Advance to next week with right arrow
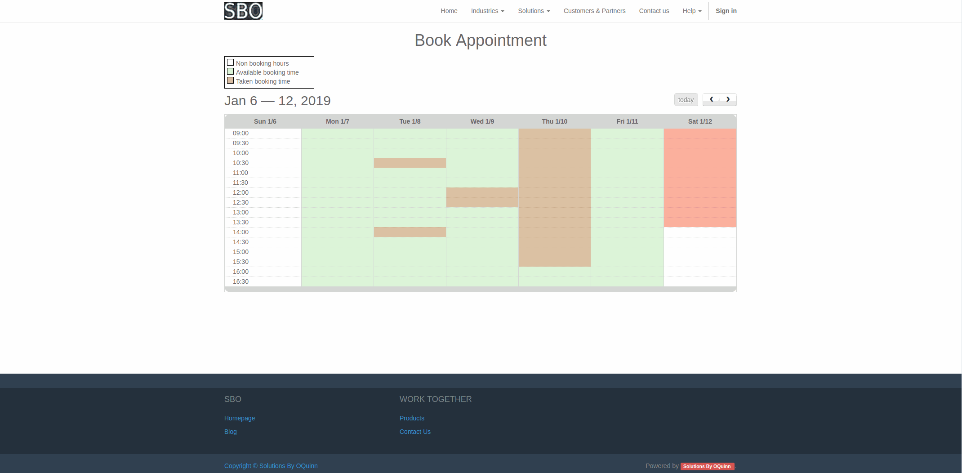This screenshot has height=473, width=962. 728,99
